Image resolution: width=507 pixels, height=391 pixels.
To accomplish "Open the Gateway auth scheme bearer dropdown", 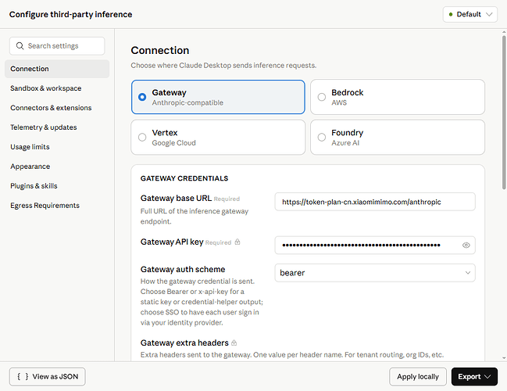I will [x=375, y=273].
